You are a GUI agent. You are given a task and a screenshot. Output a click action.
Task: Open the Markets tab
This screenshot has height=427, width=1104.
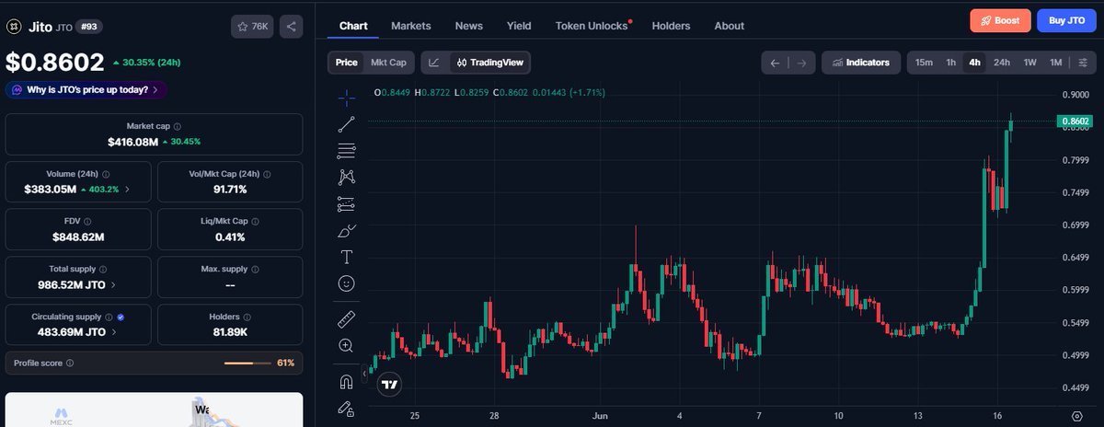(x=411, y=26)
